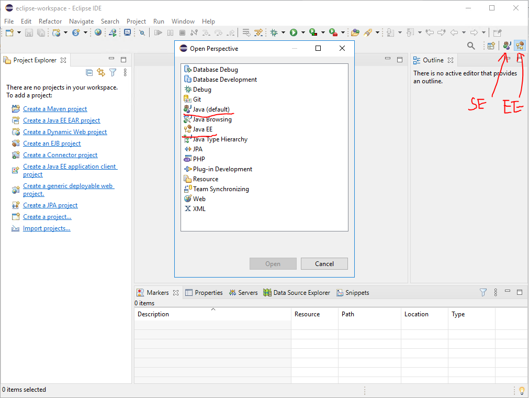The width and height of the screenshot is (529, 398).
Task: Click the tip of the day lightbulb icon
Action: click(522, 391)
